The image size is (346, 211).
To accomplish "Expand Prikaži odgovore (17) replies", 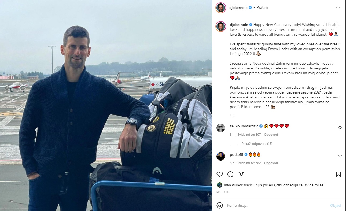I will tap(257, 144).
